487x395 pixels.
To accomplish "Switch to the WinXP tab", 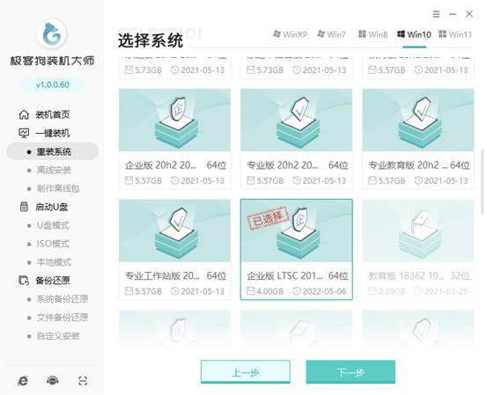I will 290,34.
